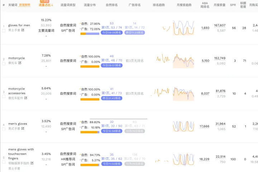The width and height of the screenshot is (258, 172).
Task: Click 昨日21:42排名 badge for motorcycle accessories
Action: [111, 98]
